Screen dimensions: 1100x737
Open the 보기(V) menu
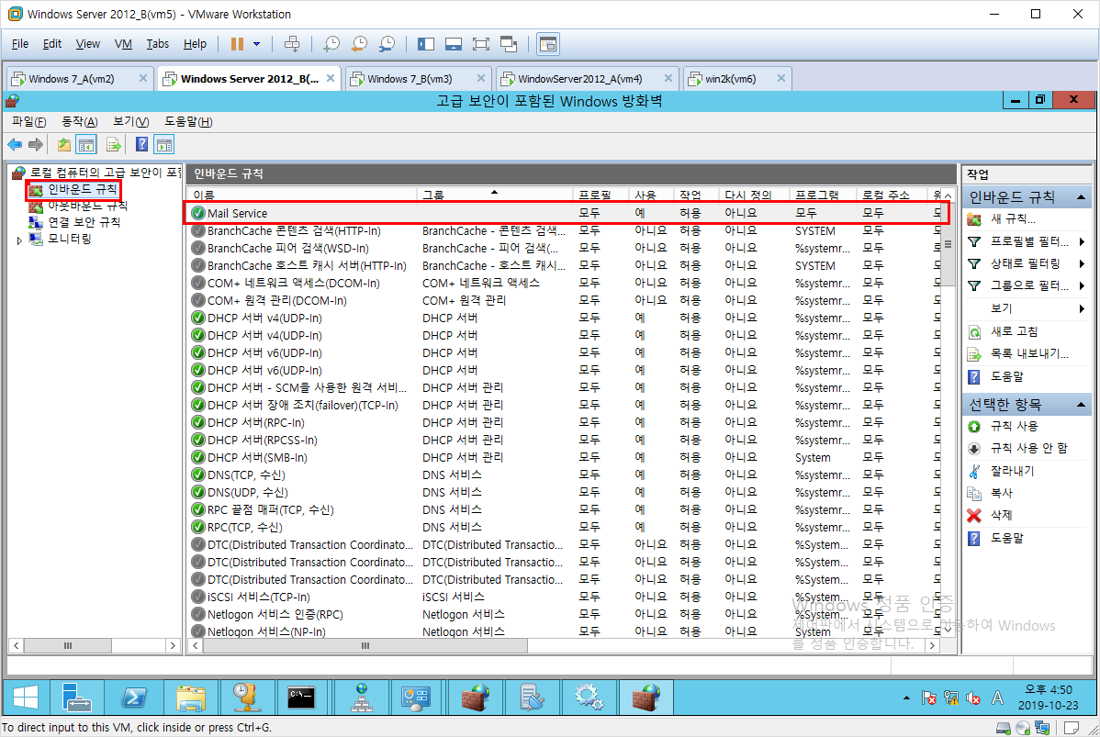(x=131, y=121)
